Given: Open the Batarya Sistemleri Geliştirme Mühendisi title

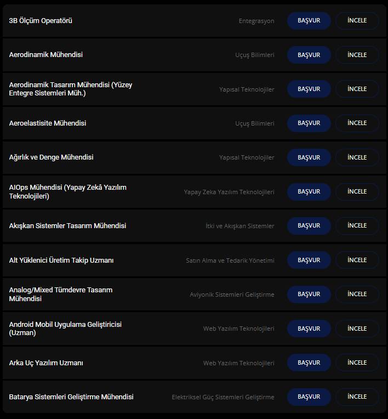Looking at the screenshot, I should 71,397.
